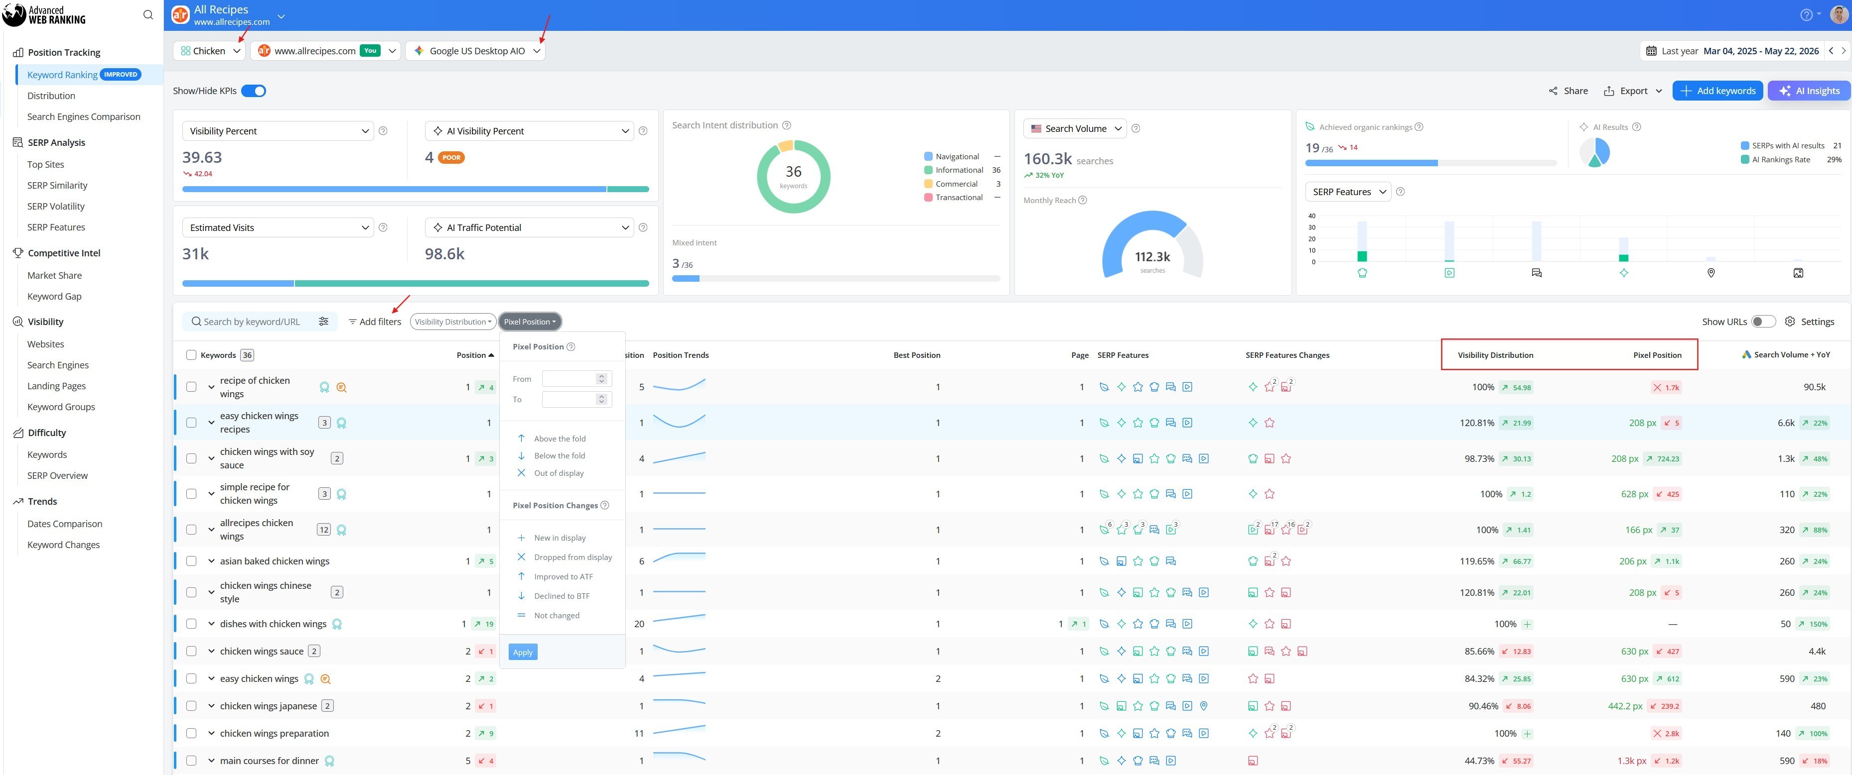The width and height of the screenshot is (1852, 775).
Task: Check the select-all Keywords checkbox
Action: click(x=191, y=355)
